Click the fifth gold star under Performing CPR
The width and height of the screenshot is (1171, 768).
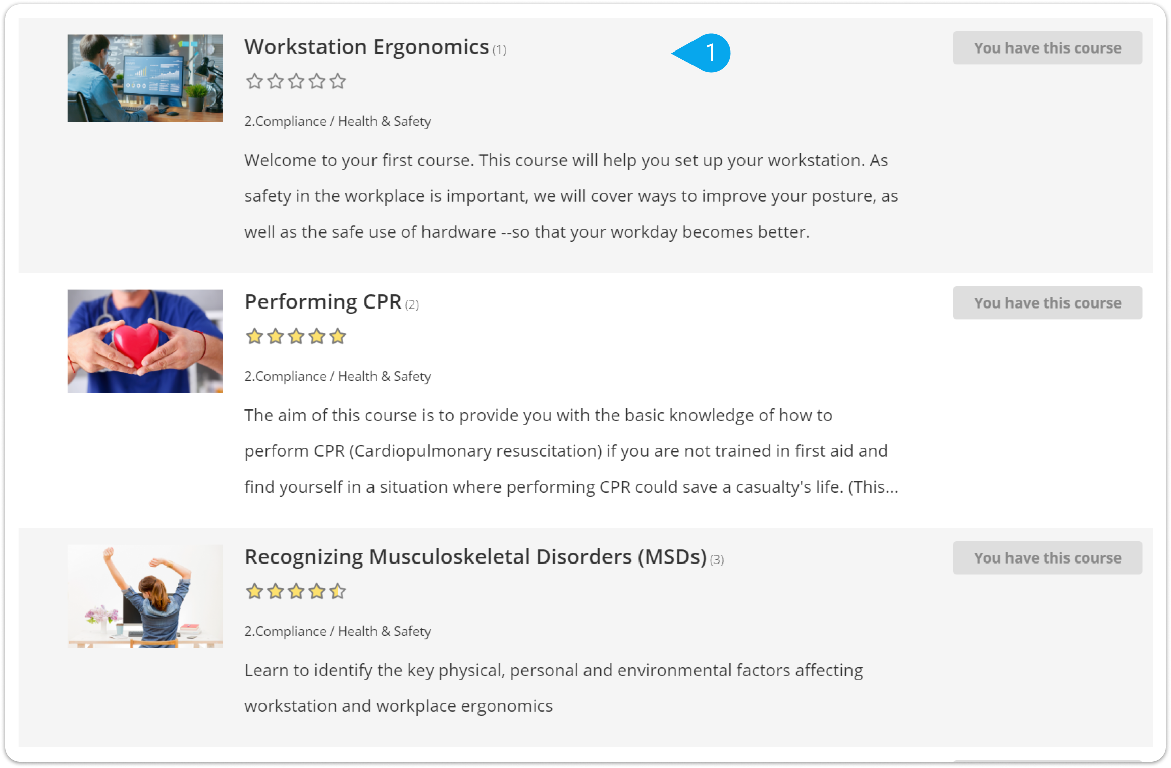pyautogui.click(x=338, y=336)
